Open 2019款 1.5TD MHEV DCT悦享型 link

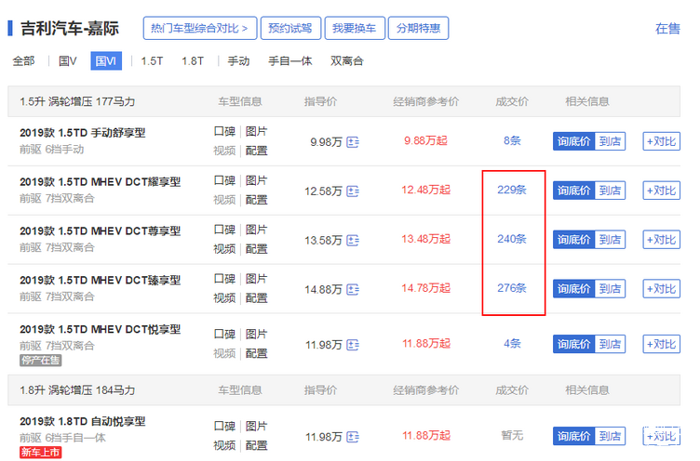tap(100, 329)
